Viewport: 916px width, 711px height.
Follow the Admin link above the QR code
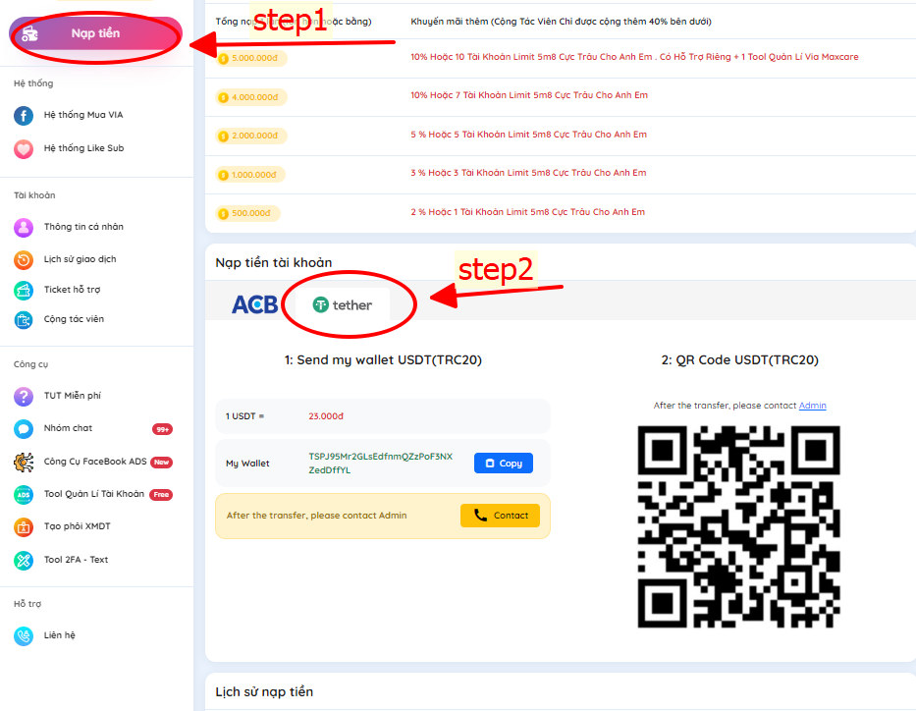point(812,406)
